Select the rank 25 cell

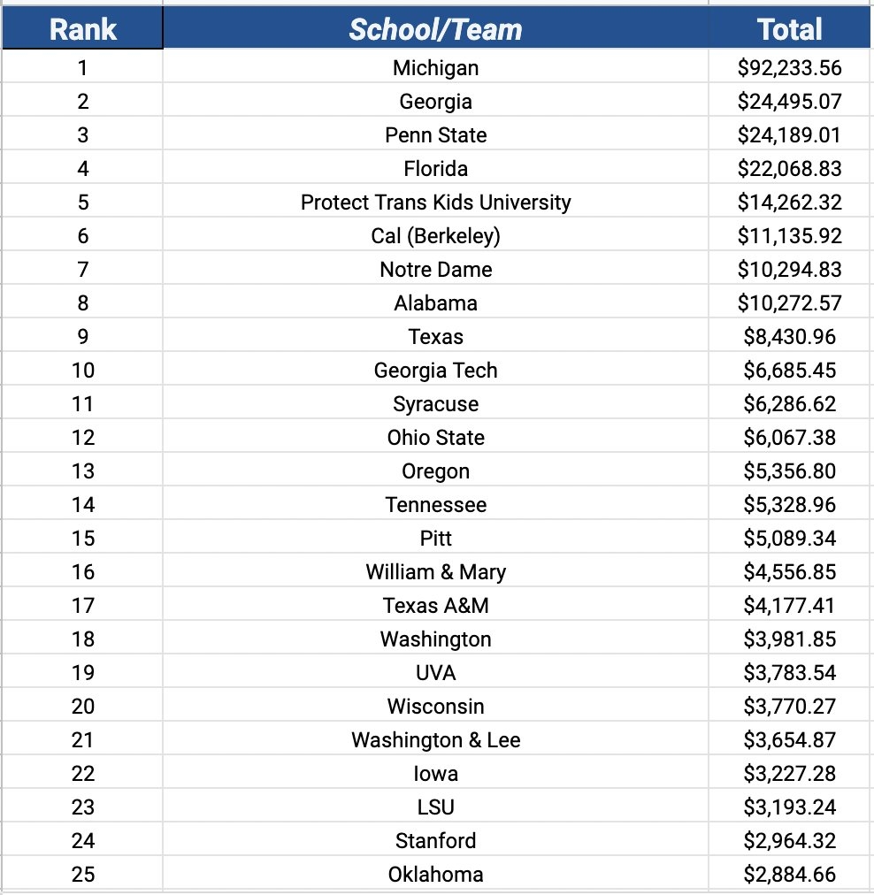pyautogui.click(x=82, y=875)
